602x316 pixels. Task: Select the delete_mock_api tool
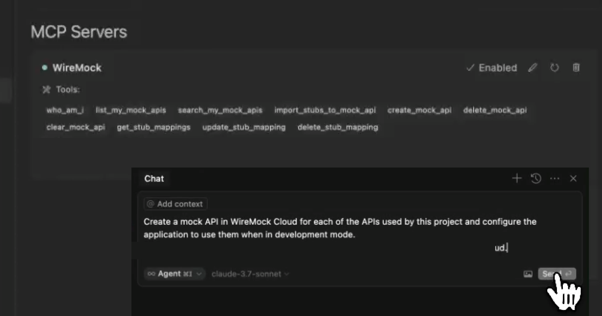point(495,110)
